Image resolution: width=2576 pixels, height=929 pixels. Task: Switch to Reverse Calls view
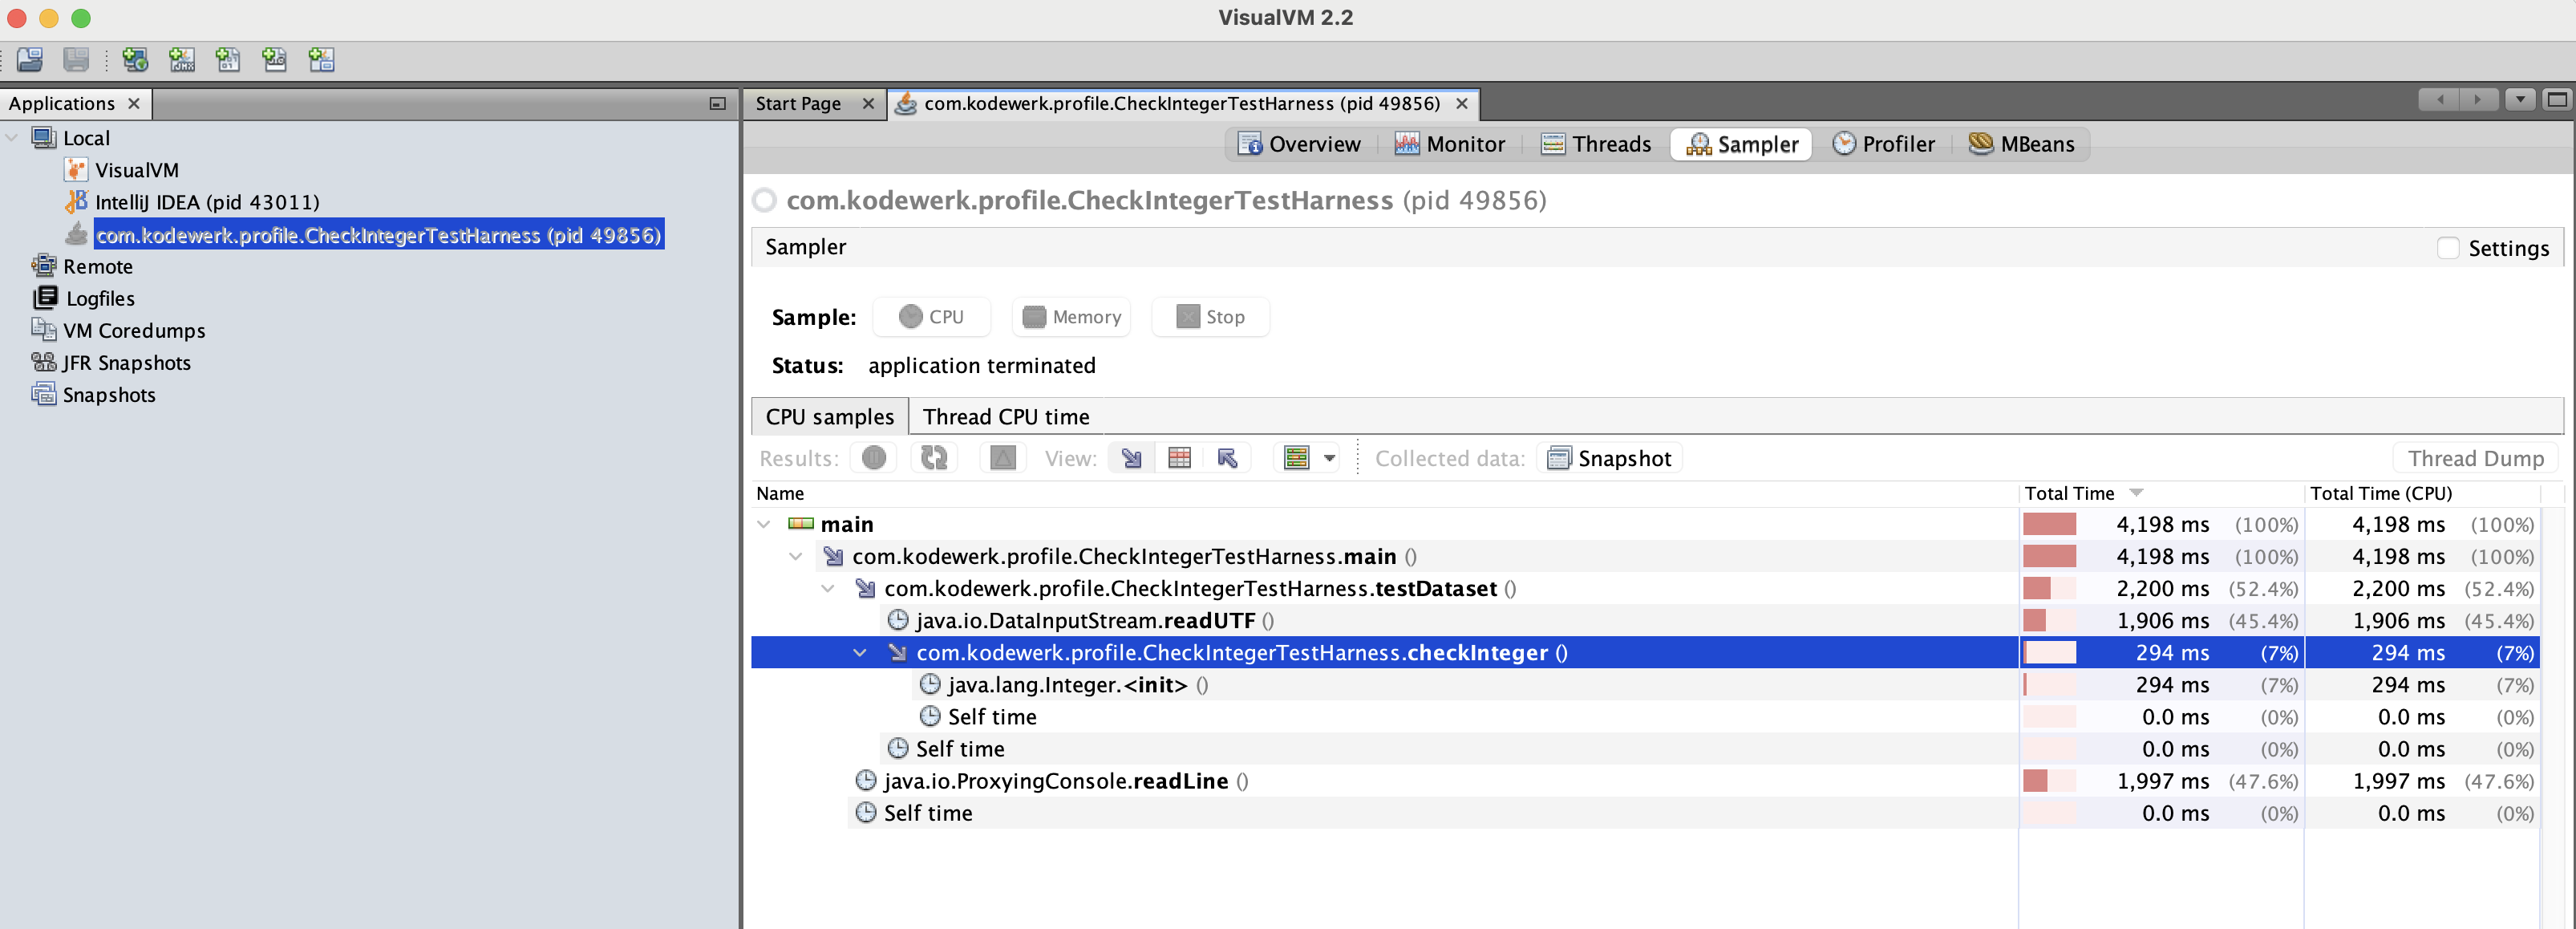[1227, 458]
